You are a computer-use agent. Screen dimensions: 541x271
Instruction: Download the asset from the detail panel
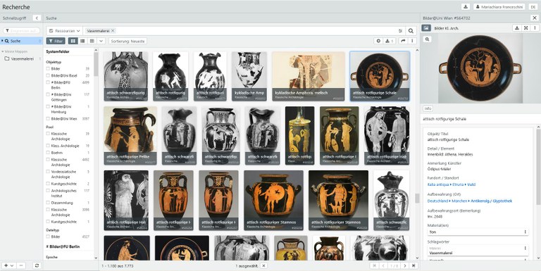click(x=516, y=28)
